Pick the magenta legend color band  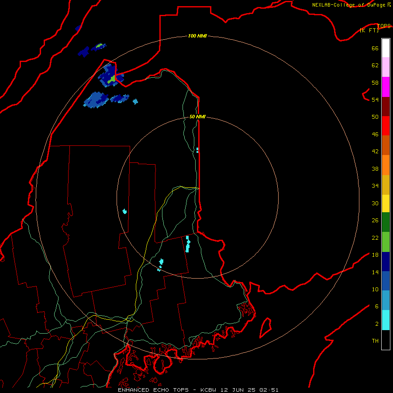[x=386, y=87]
